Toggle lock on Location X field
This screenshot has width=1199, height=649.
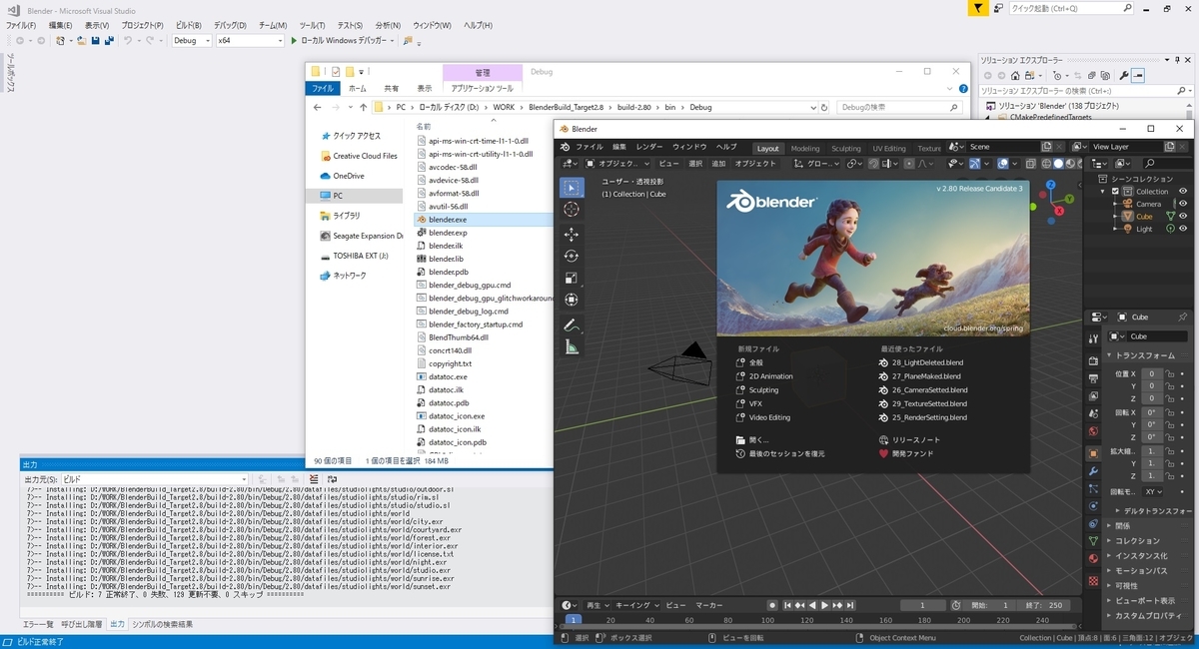tap(1170, 373)
